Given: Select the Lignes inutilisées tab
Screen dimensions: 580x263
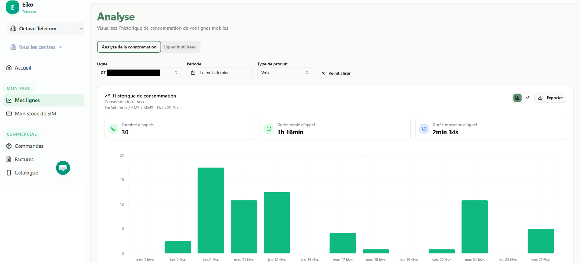Looking at the screenshot, I should pos(180,47).
